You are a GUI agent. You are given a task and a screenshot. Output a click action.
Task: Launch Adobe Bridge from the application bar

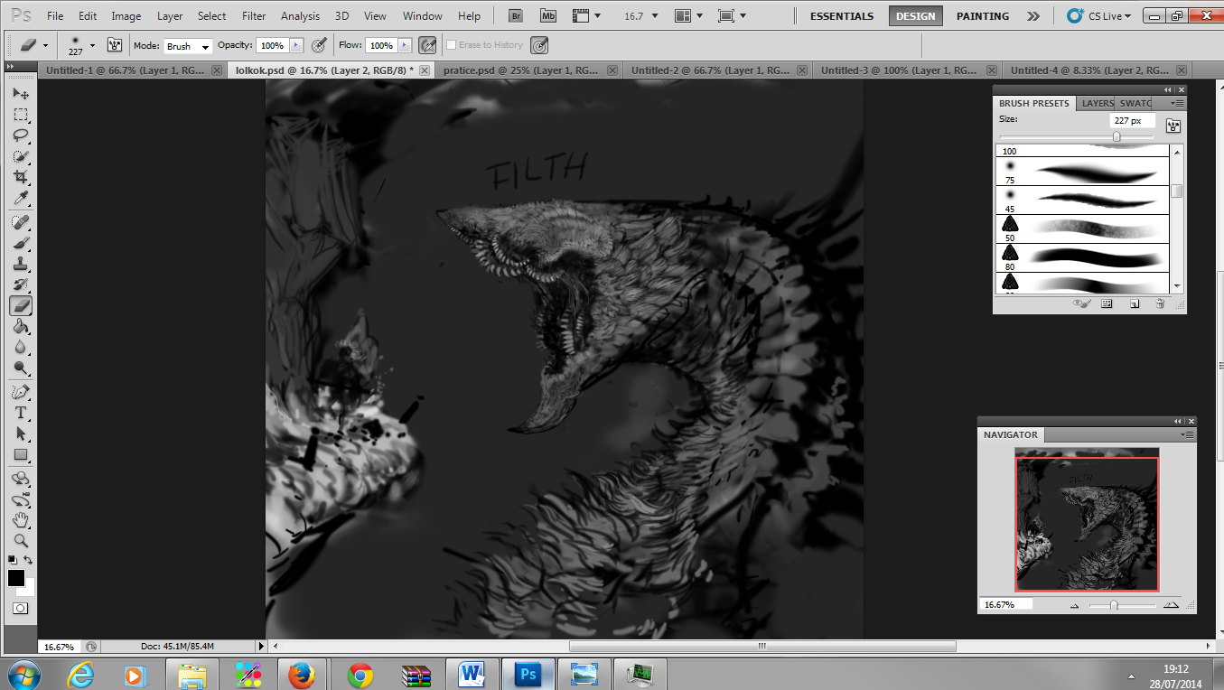click(x=515, y=16)
